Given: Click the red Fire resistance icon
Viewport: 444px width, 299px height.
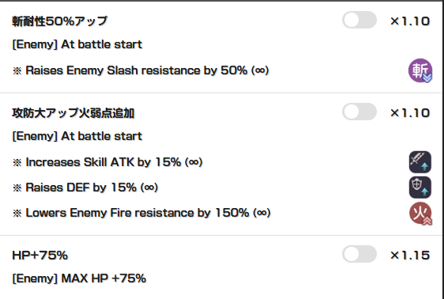Looking at the screenshot, I should (420, 213).
